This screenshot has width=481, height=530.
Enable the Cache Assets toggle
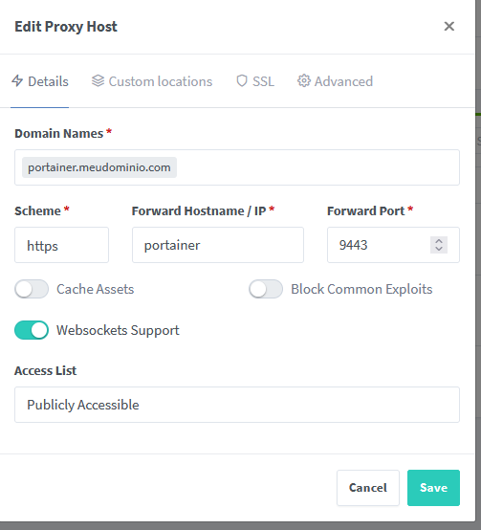(x=32, y=289)
